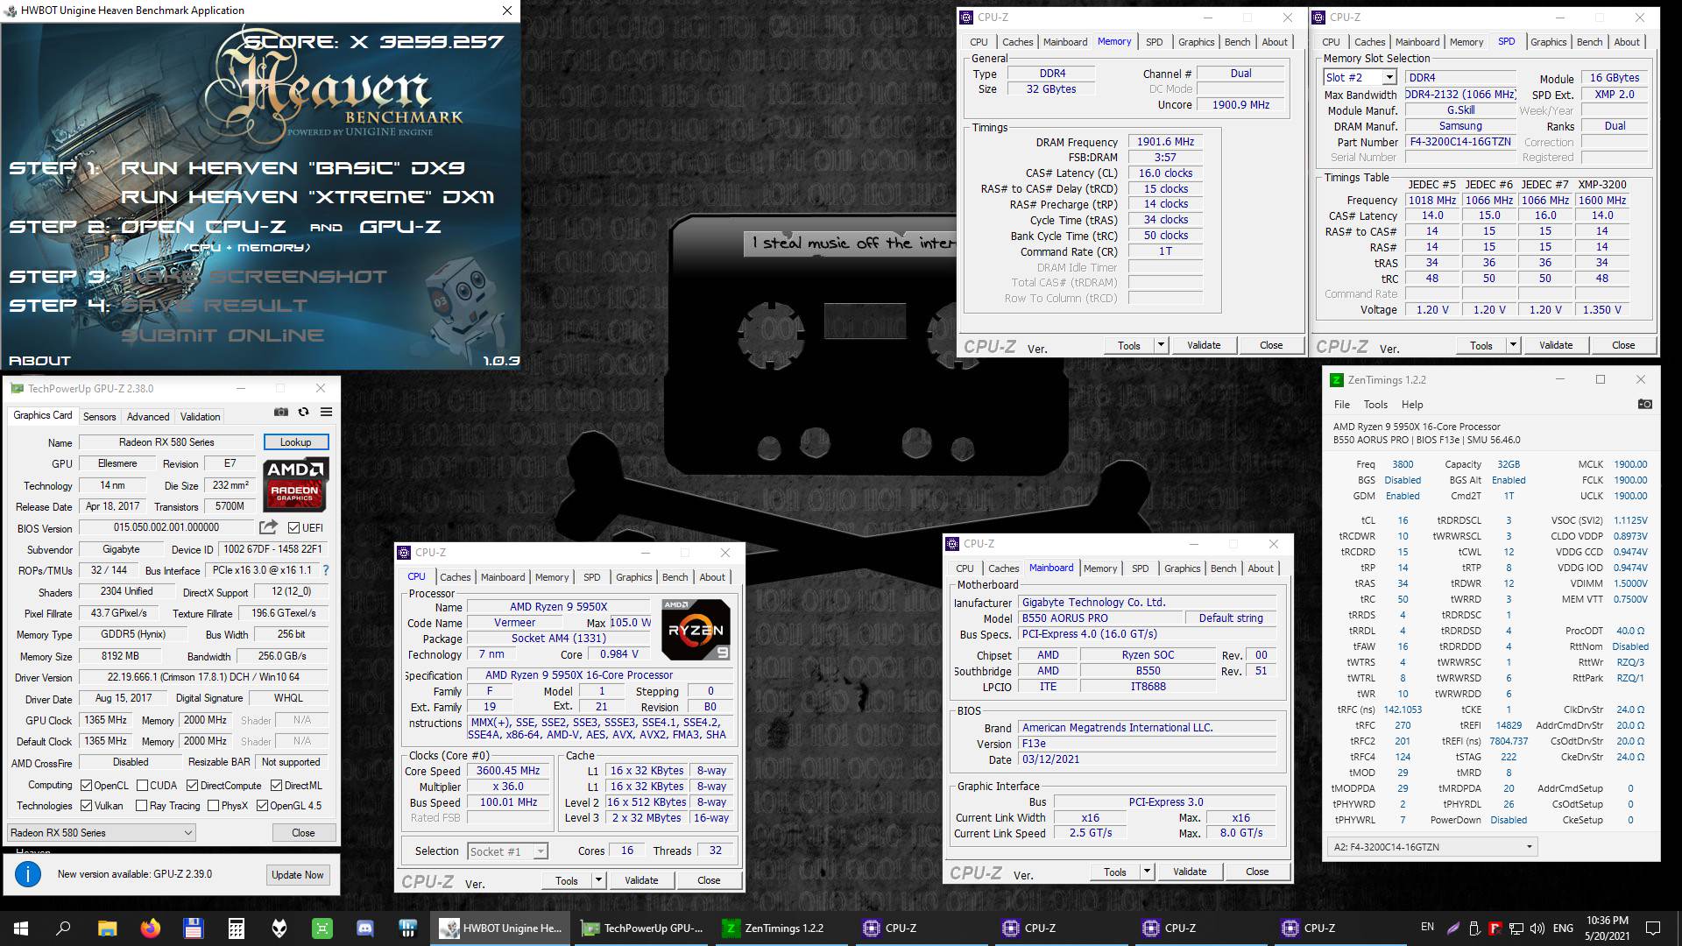Click the HWBOT Unigine Heaven taskbar button
The image size is (1682, 946).
tap(501, 928)
